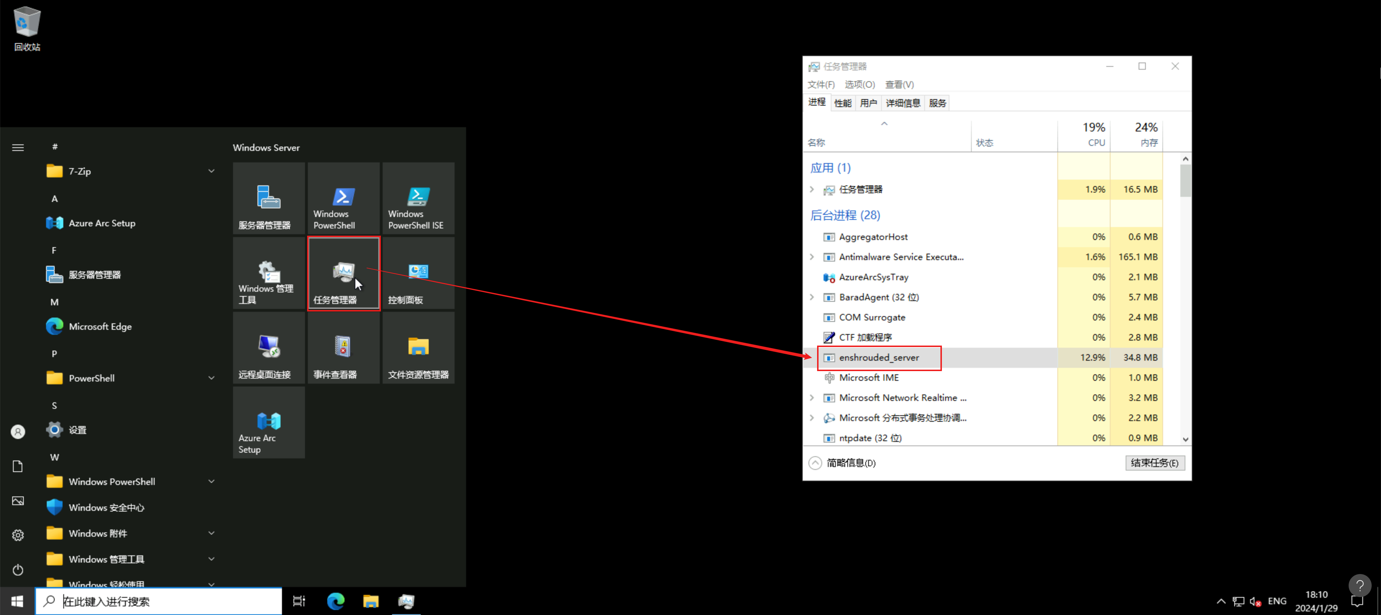Launch the Windows PowerShell tile
The height and width of the screenshot is (615, 1381).
(344, 198)
